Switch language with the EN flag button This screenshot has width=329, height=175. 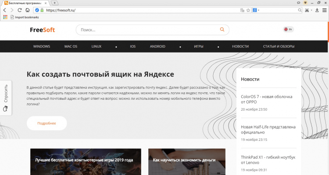coord(288,29)
